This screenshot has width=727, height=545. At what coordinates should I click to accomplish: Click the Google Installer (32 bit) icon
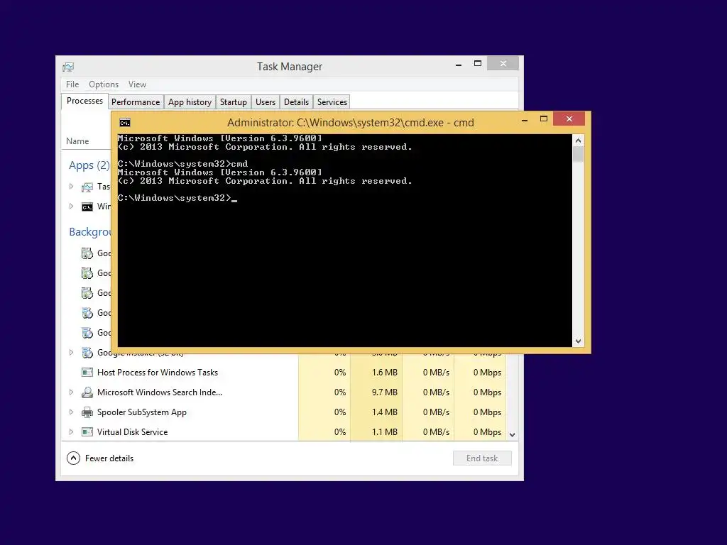click(x=87, y=353)
